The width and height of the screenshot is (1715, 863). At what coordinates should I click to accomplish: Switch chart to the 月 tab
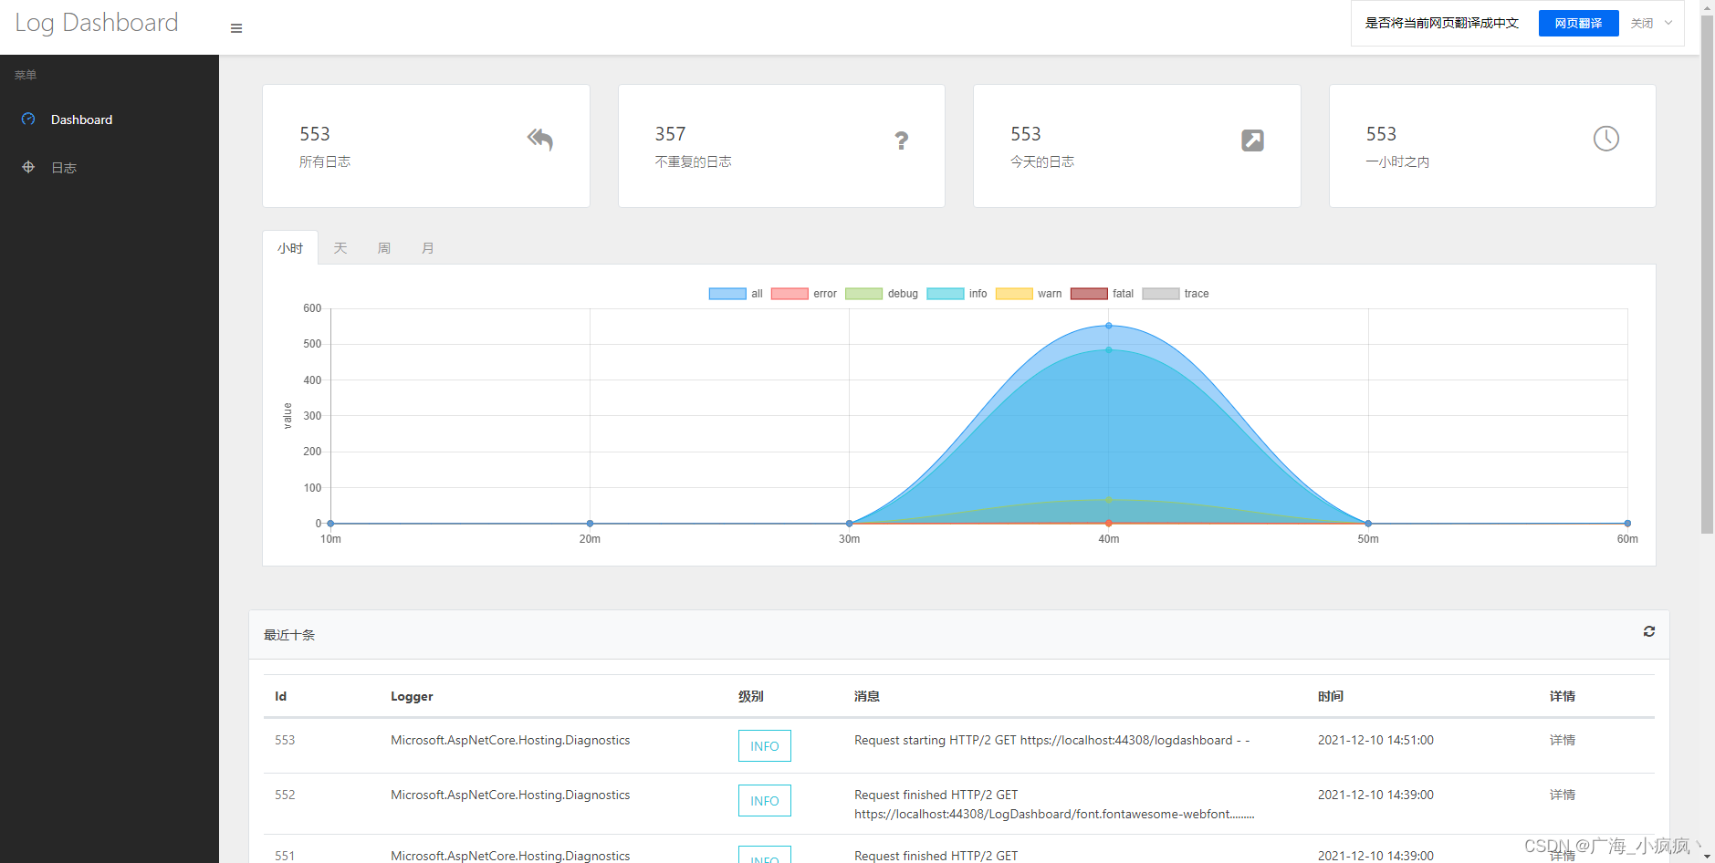click(428, 248)
